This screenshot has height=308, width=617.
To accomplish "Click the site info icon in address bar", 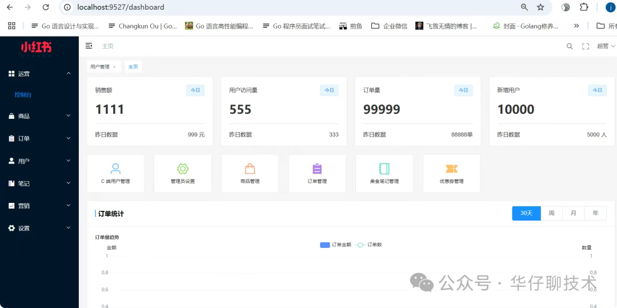I will tap(67, 7).
